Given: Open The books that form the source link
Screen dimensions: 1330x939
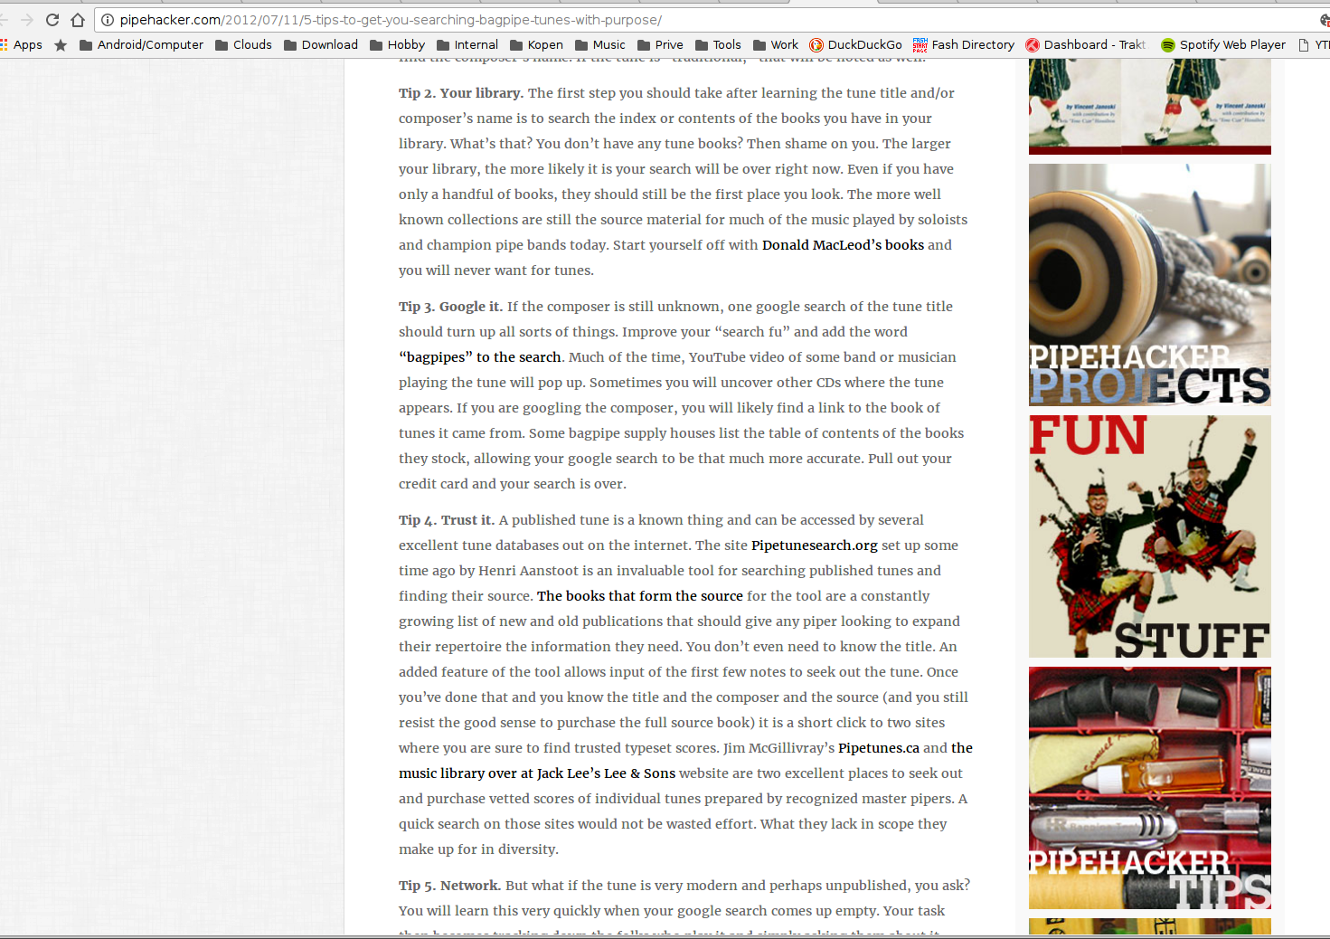Looking at the screenshot, I should point(640,596).
